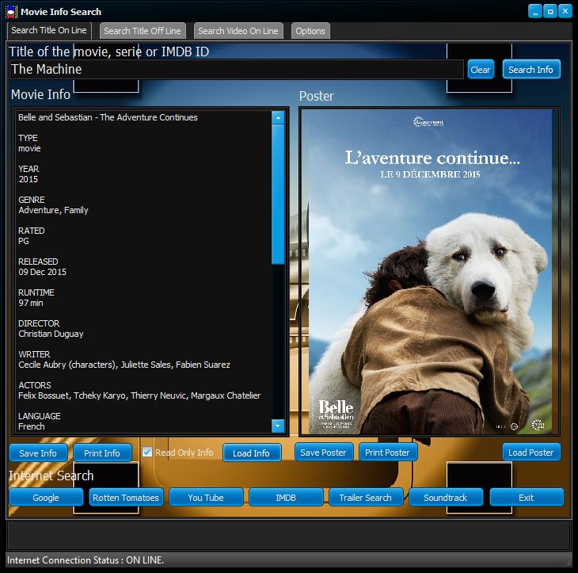Print the movie info
The image size is (578, 573).
tap(102, 453)
